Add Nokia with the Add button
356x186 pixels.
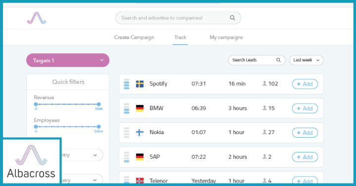(305, 133)
